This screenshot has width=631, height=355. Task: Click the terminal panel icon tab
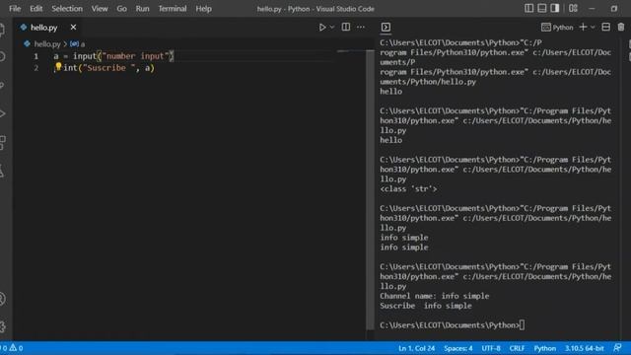coord(386,27)
